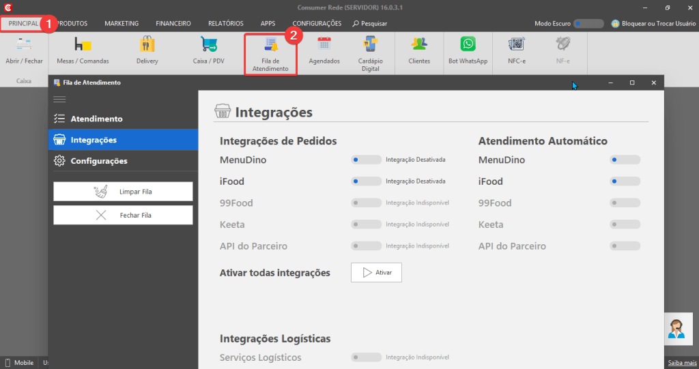Open the RELATÓRIOS ribbon tab
Screen dimensions: 699x369
coord(225,24)
